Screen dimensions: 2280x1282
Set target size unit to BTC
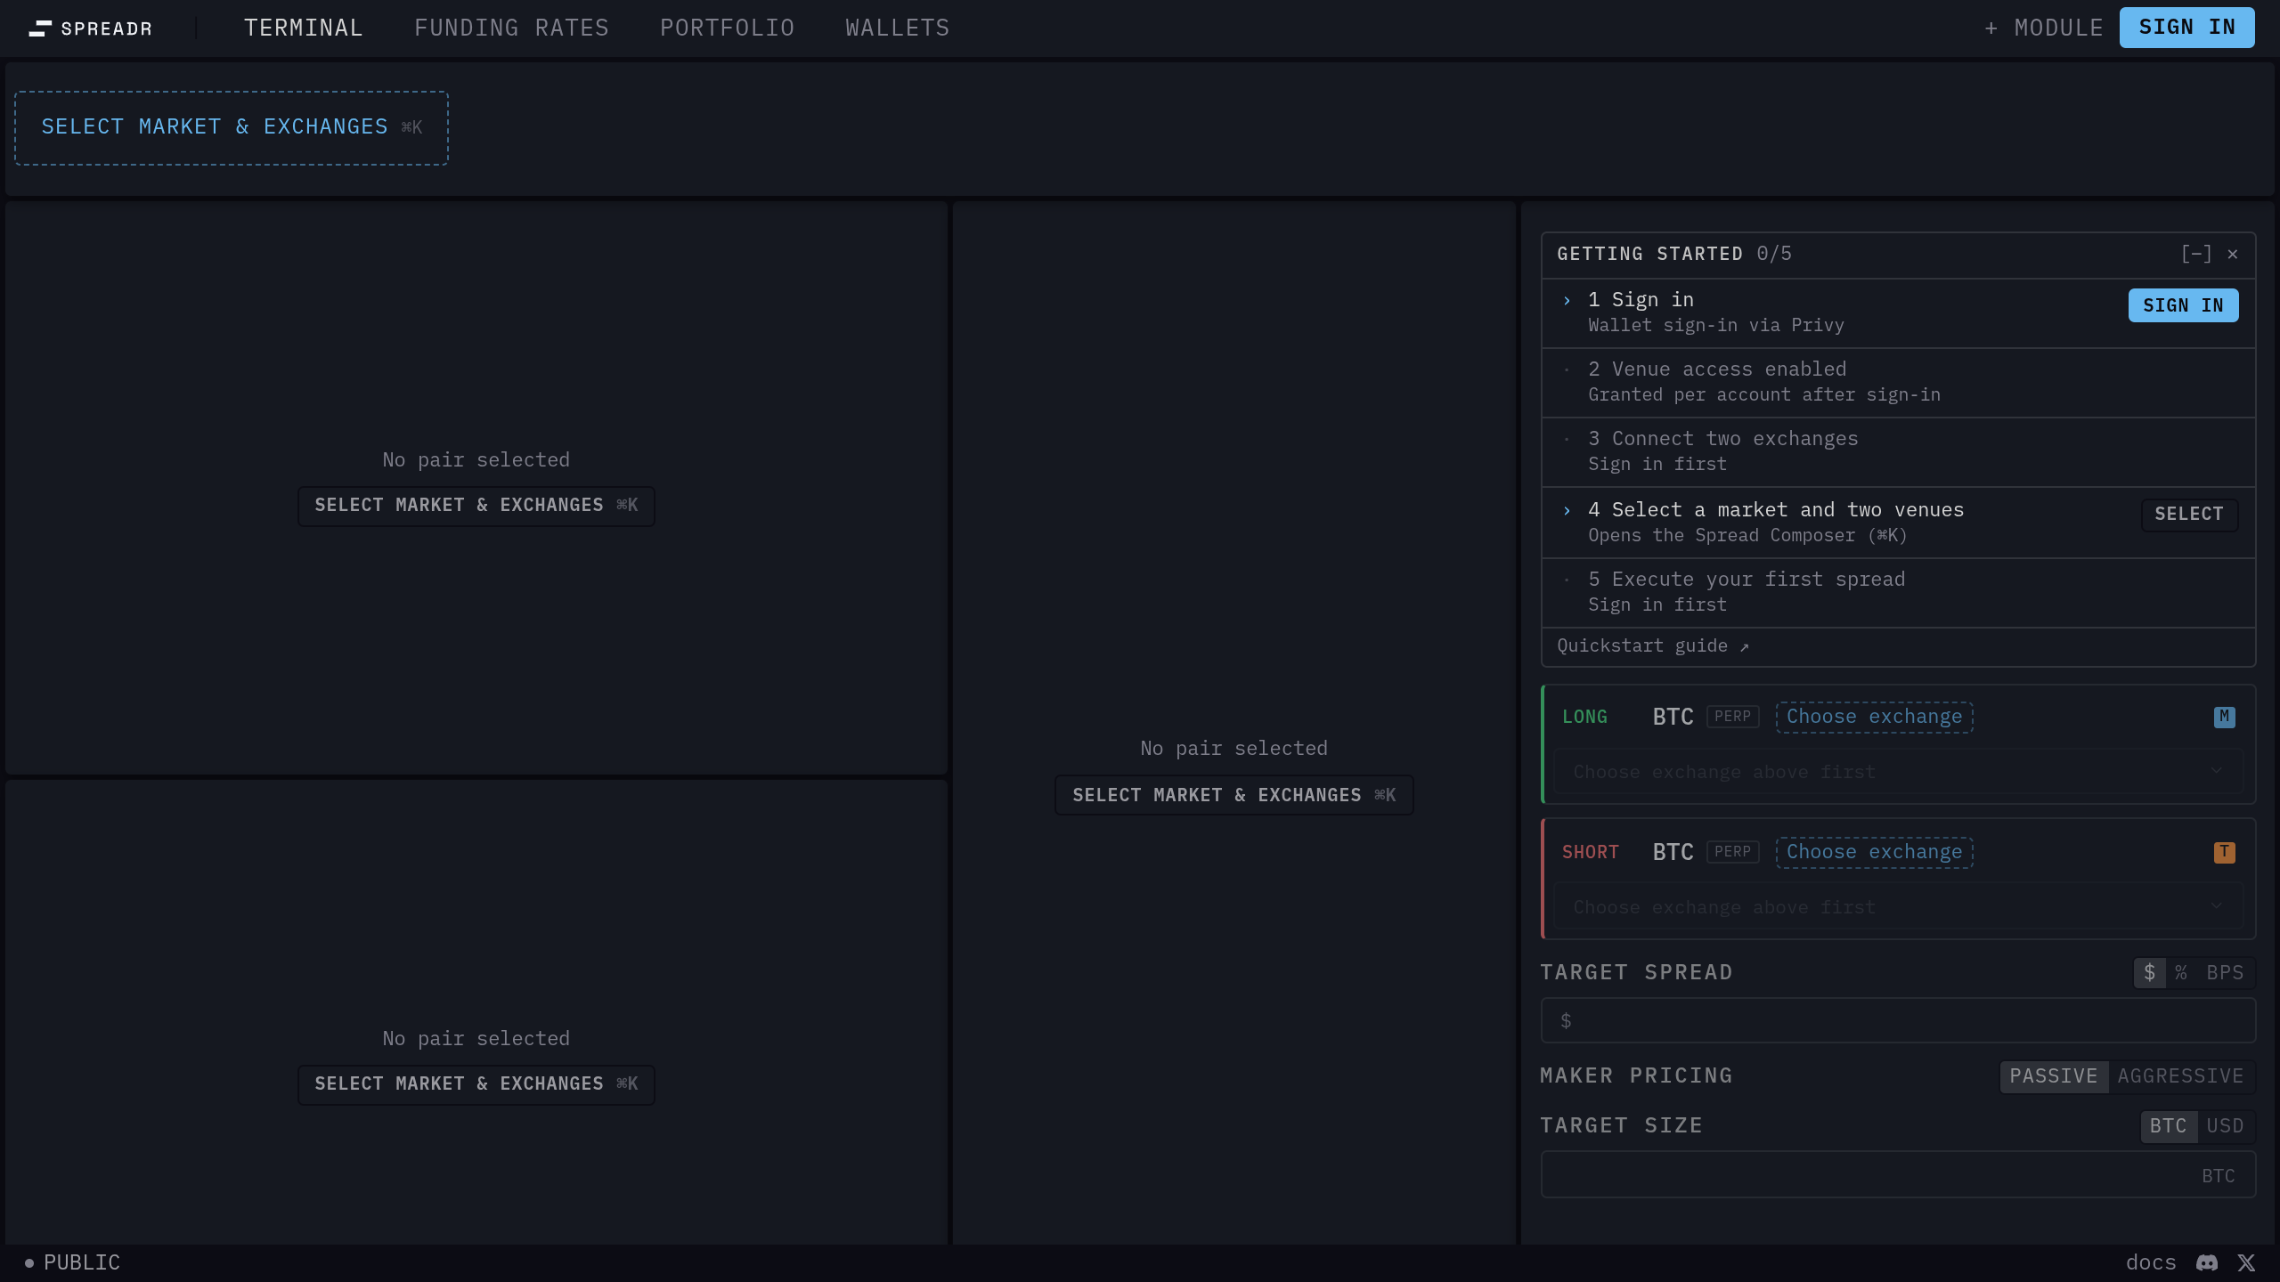tap(2168, 1125)
